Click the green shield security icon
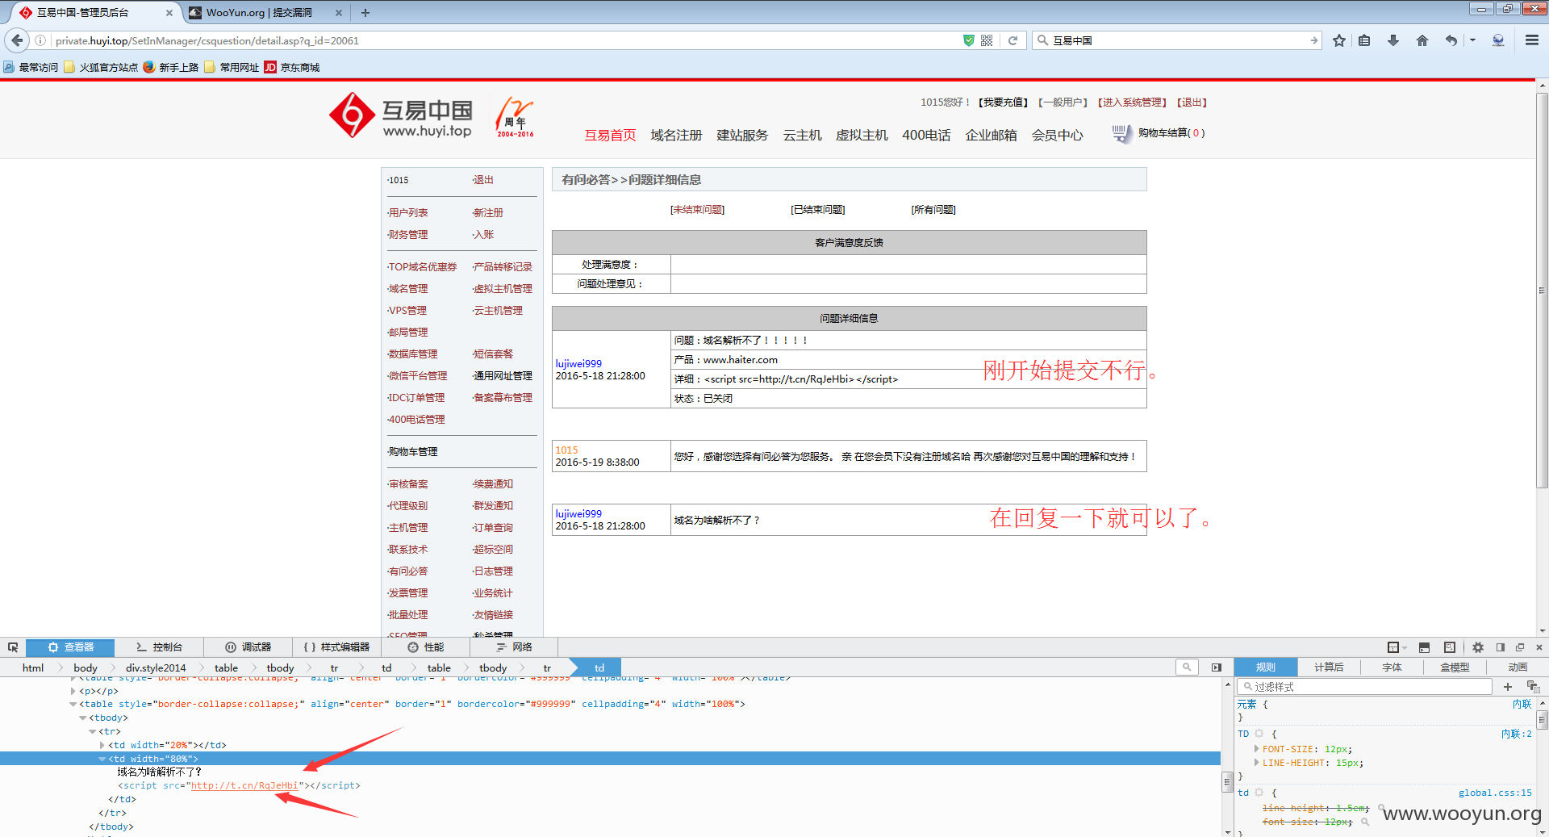1549x837 pixels. [968, 40]
